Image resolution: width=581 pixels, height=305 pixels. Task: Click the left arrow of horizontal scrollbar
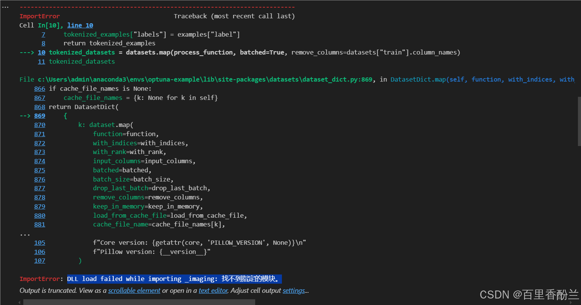pyautogui.click(x=19, y=302)
